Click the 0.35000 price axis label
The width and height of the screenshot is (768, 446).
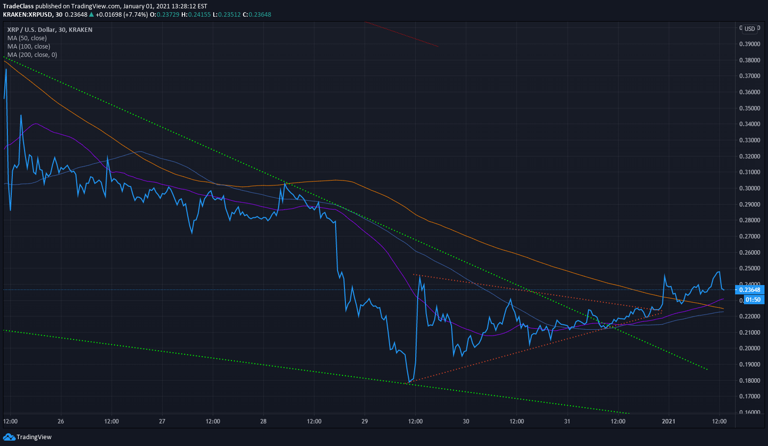(x=750, y=108)
